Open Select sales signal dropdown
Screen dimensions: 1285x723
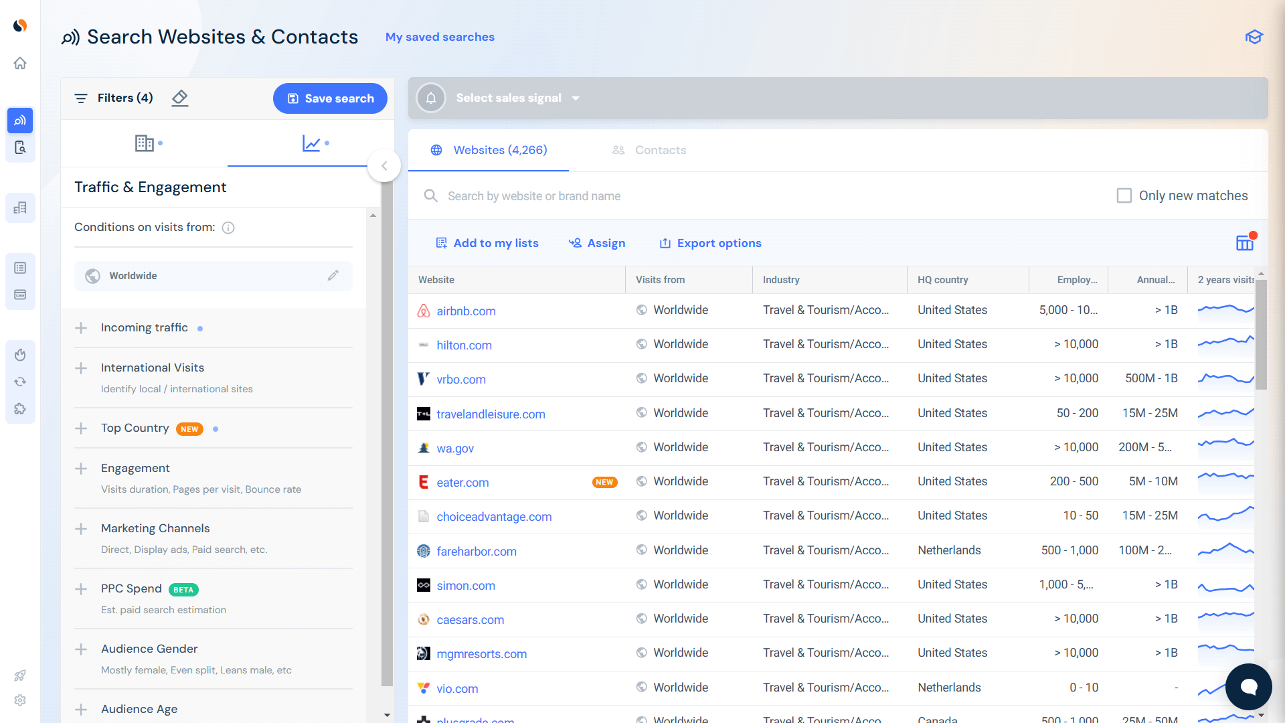[518, 98]
